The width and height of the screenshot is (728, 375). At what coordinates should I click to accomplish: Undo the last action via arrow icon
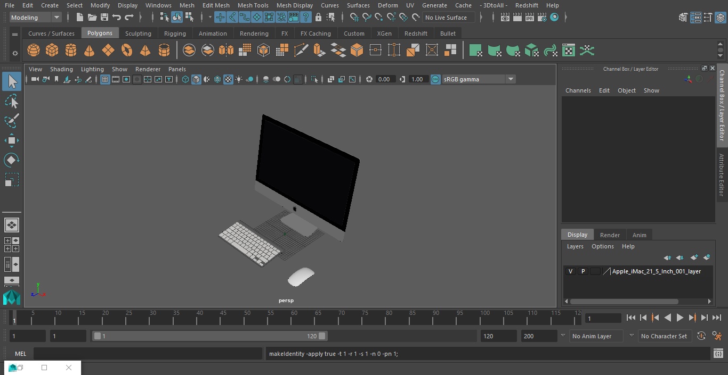117,18
